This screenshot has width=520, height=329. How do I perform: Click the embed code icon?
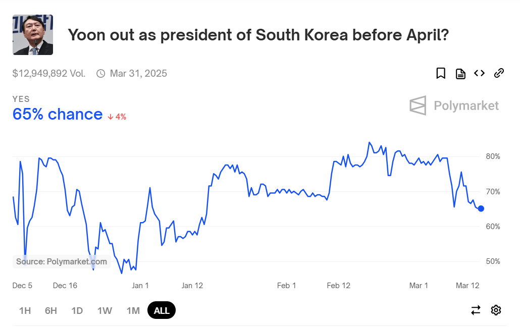479,73
